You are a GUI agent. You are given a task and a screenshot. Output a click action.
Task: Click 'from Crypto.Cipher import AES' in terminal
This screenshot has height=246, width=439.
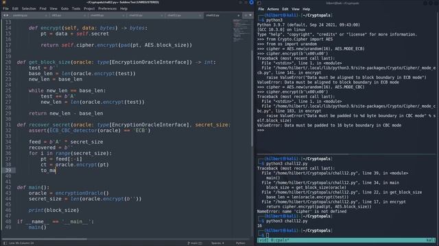[x=299, y=40]
